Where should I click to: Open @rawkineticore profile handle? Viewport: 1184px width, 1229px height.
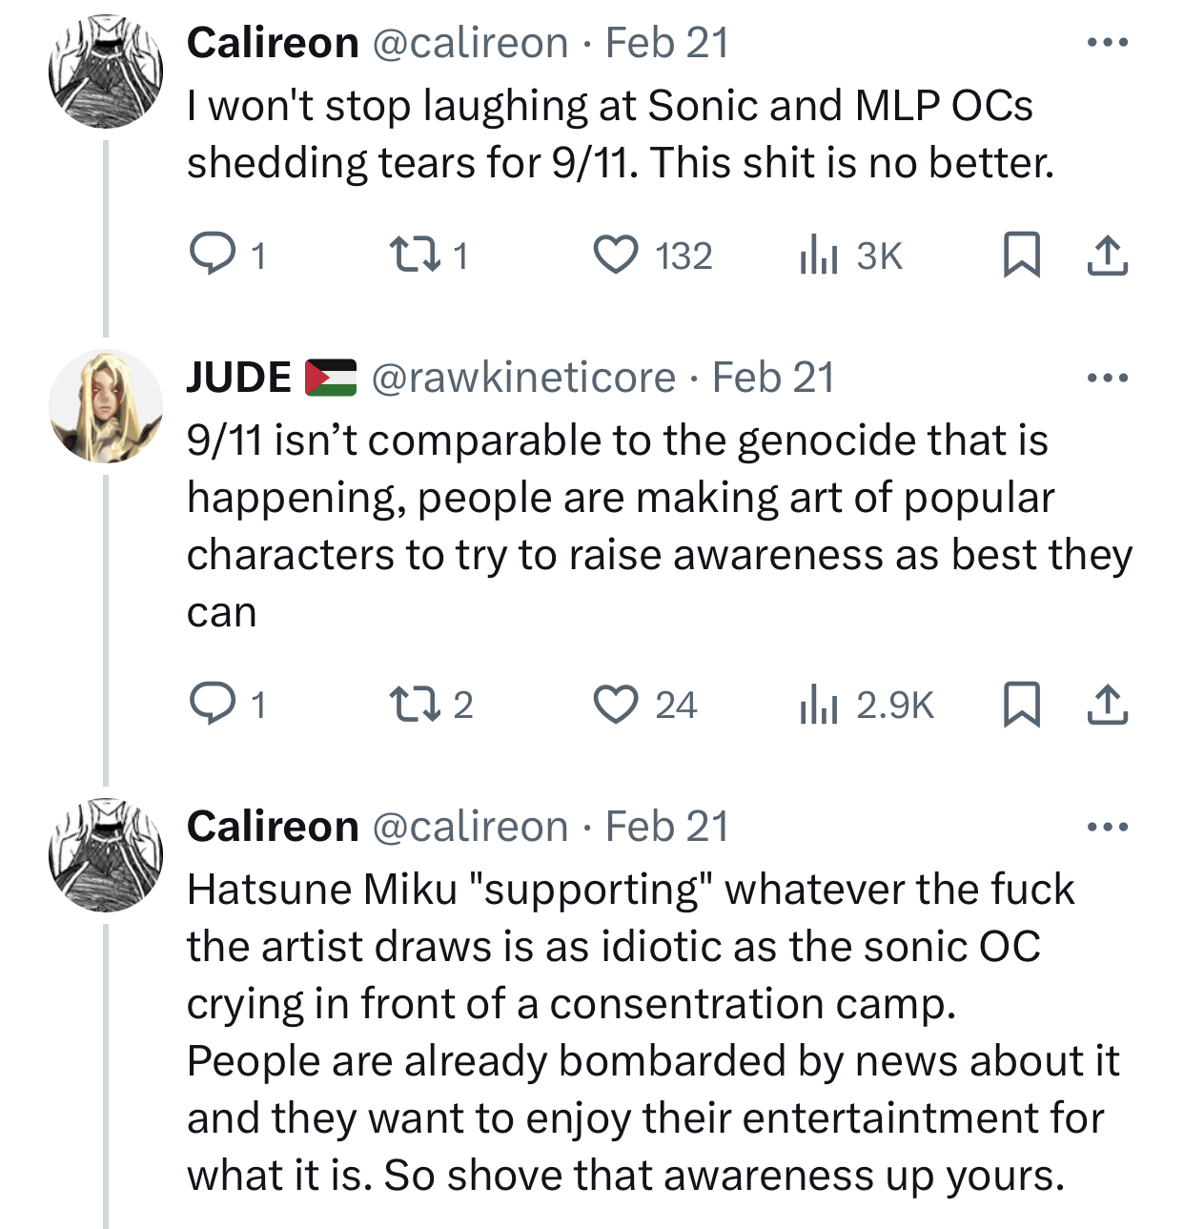522,379
